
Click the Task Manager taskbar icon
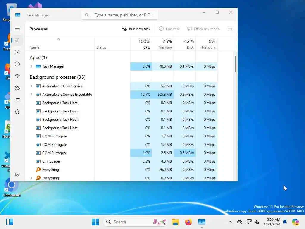click(202, 222)
